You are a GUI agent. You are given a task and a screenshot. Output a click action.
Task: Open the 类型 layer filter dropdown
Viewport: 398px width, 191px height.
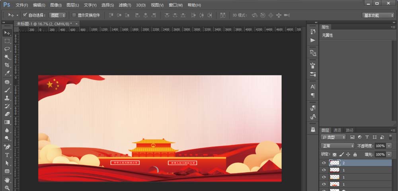(x=333, y=137)
